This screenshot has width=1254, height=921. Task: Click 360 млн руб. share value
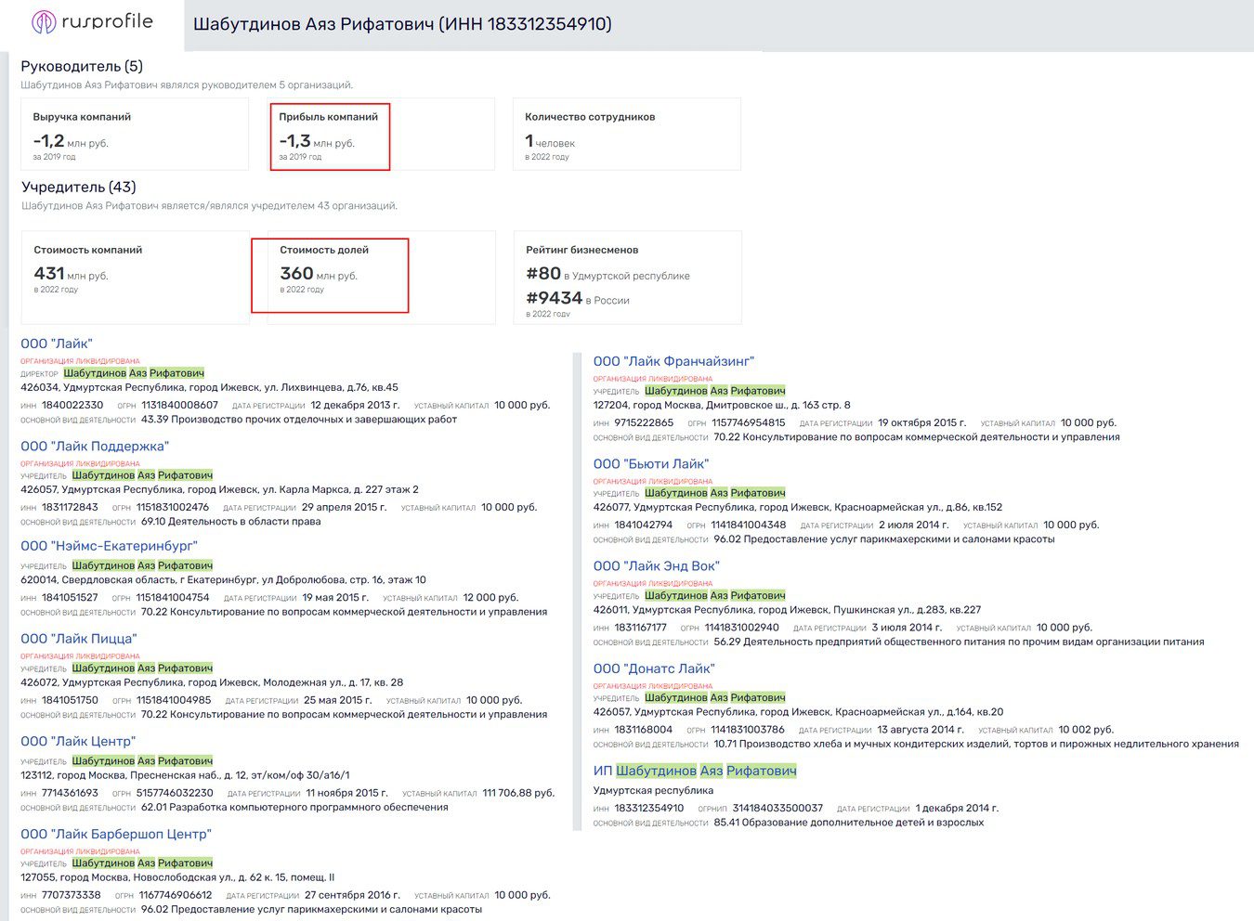[319, 274]
